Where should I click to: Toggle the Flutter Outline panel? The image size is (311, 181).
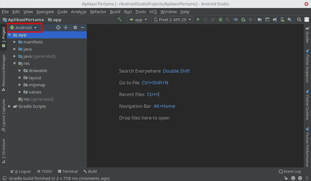point(307,105)
